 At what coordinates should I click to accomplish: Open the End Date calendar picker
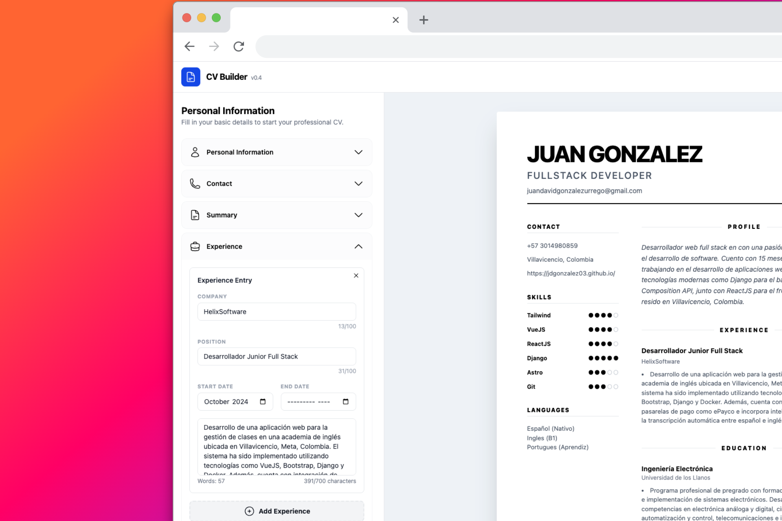point(345,401)
